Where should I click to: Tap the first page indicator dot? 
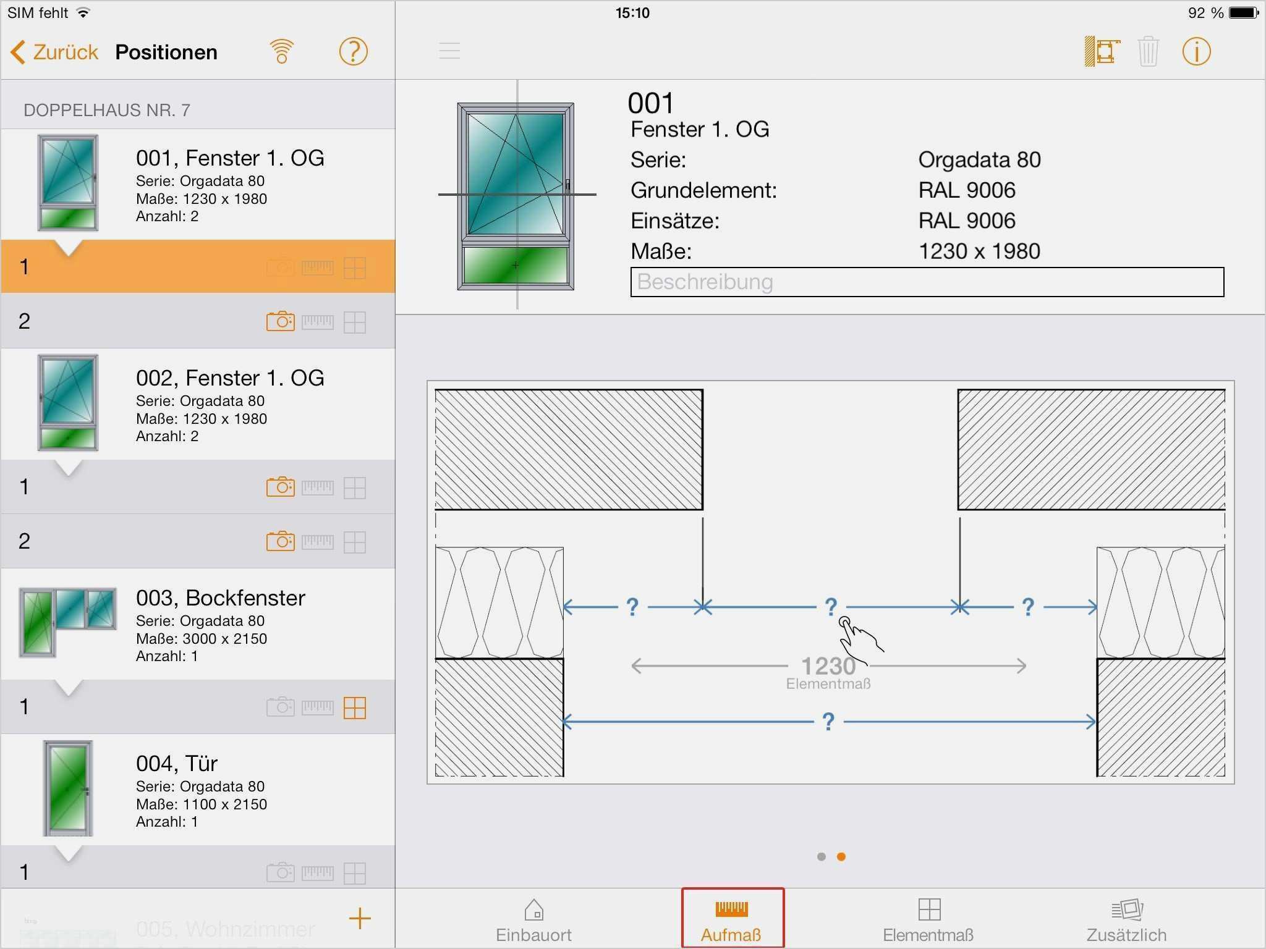(821, 856)
